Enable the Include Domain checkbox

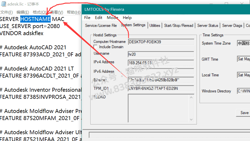tap(95, 47)
